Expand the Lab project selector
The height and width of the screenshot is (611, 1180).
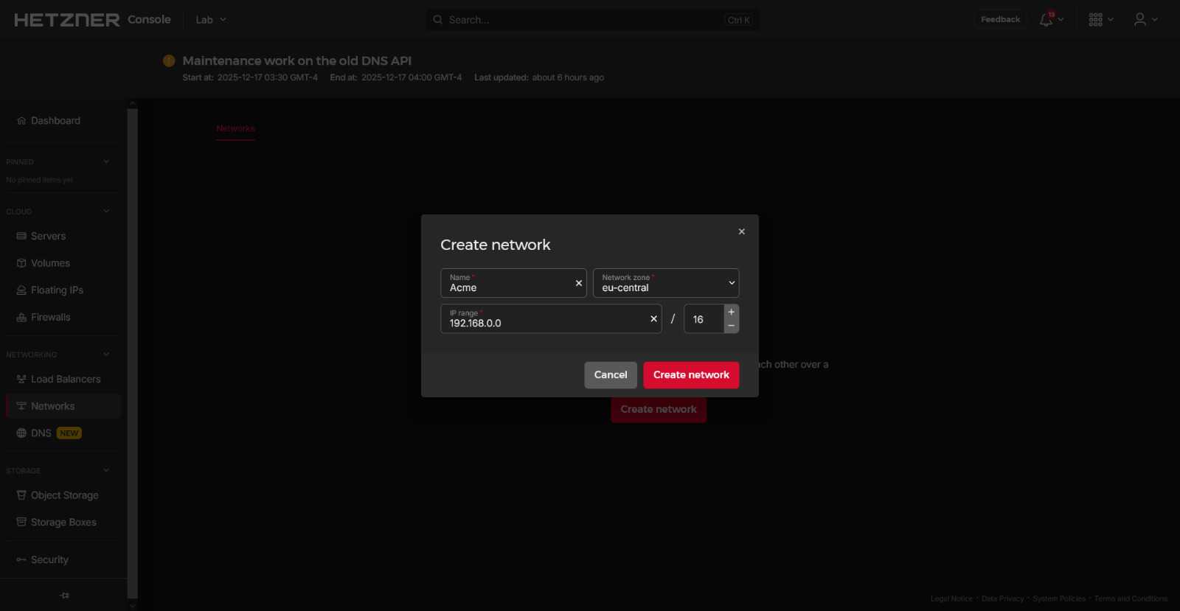pyautogui.click(x=211, y=20)
